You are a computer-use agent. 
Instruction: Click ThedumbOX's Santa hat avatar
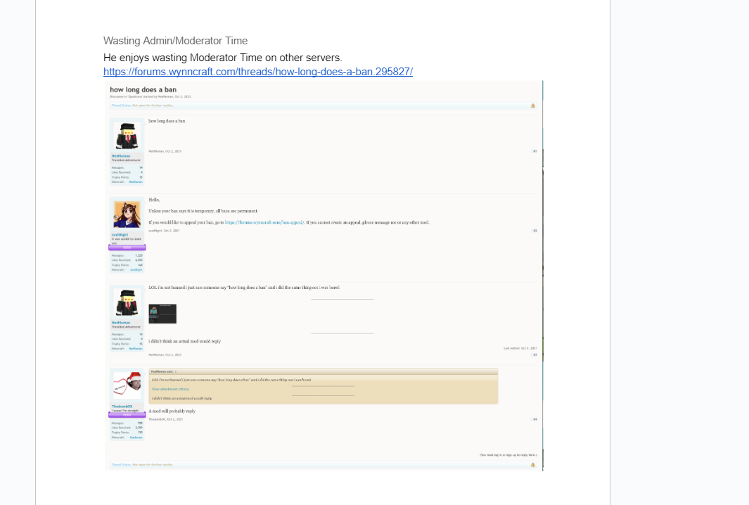pos(127,386)
